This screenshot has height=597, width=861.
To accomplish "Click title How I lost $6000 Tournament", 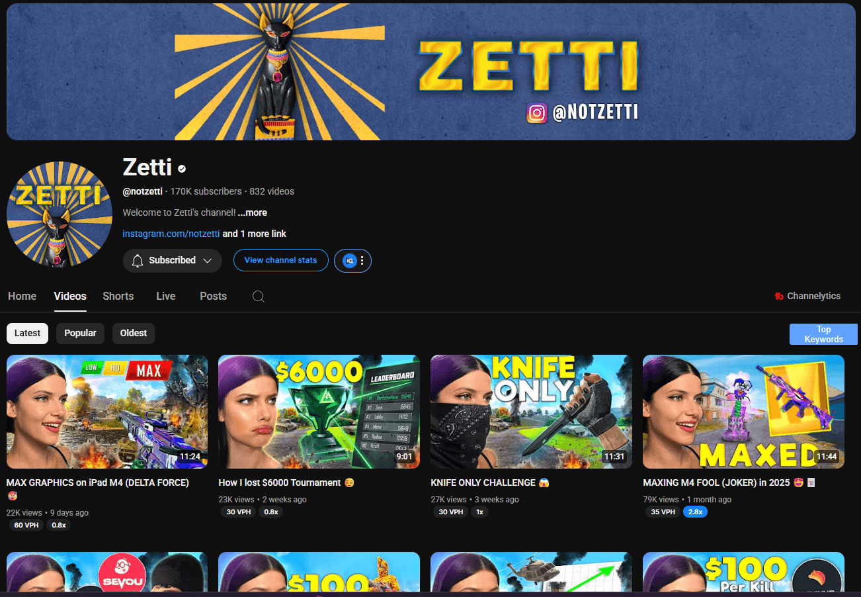I will click(286, 482).
